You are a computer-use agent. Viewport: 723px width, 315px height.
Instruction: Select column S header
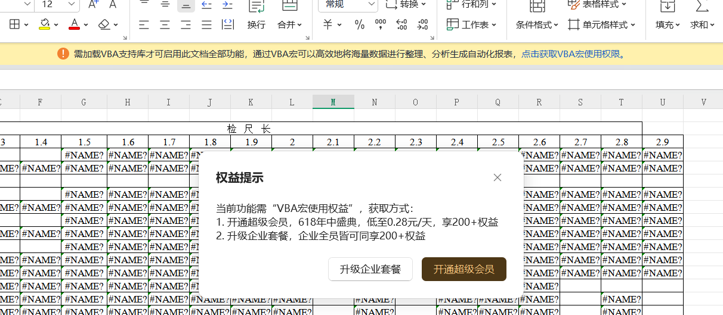pos(580,102)
